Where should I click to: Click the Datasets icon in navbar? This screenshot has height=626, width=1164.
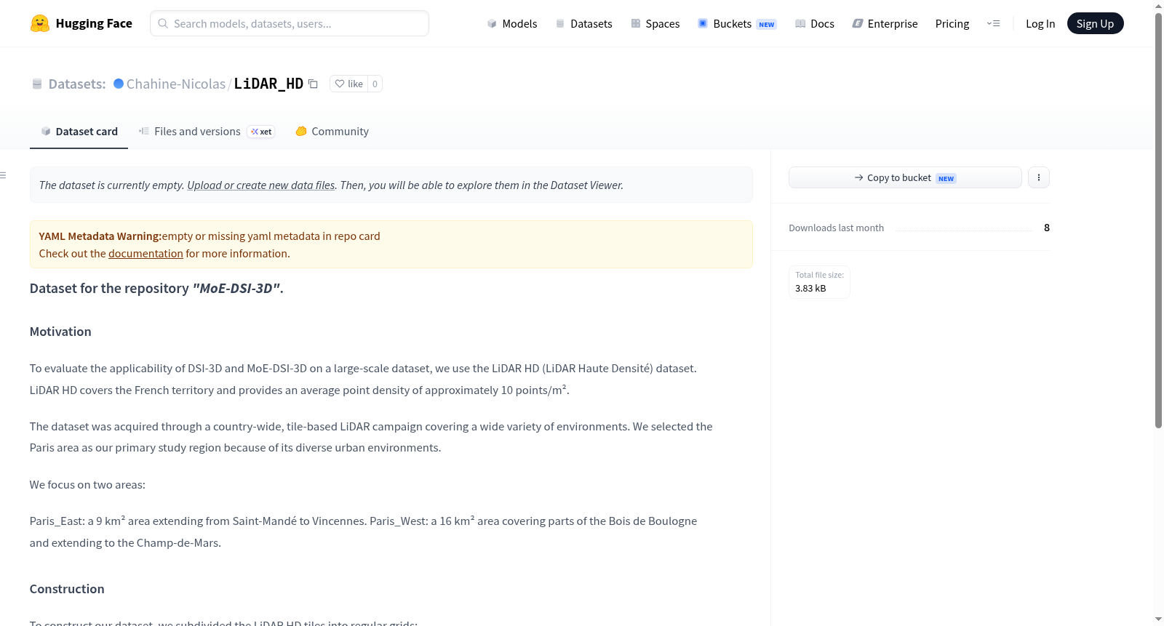(560, 23)
